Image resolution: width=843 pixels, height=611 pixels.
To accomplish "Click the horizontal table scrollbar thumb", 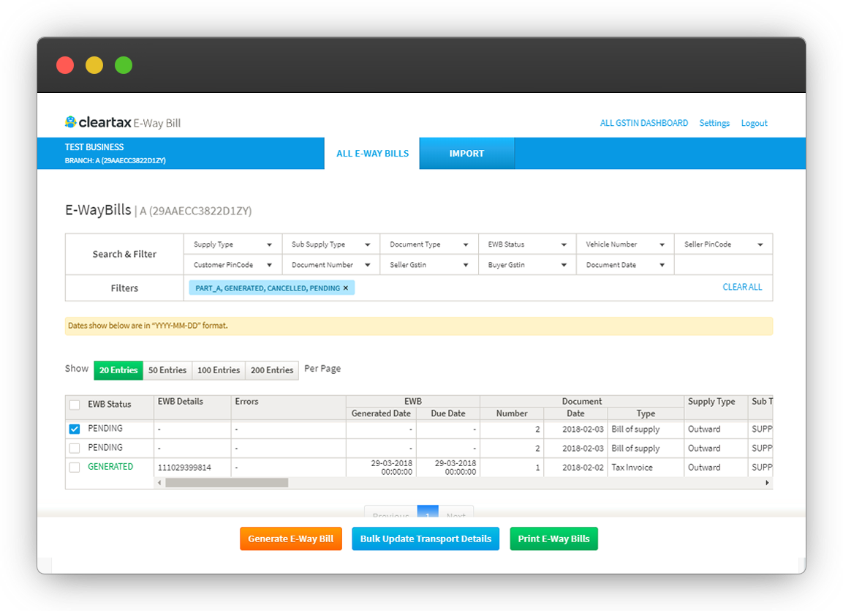I will tap(227, 483).
